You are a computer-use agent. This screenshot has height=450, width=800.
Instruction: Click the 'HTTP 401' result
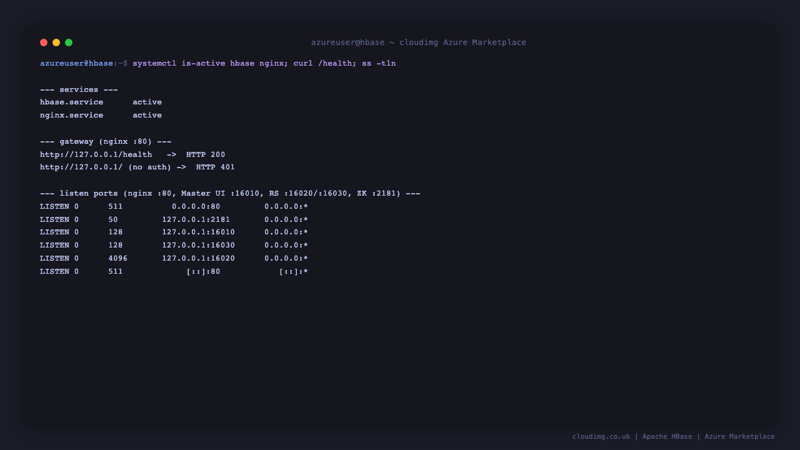(x=216, y=167)
